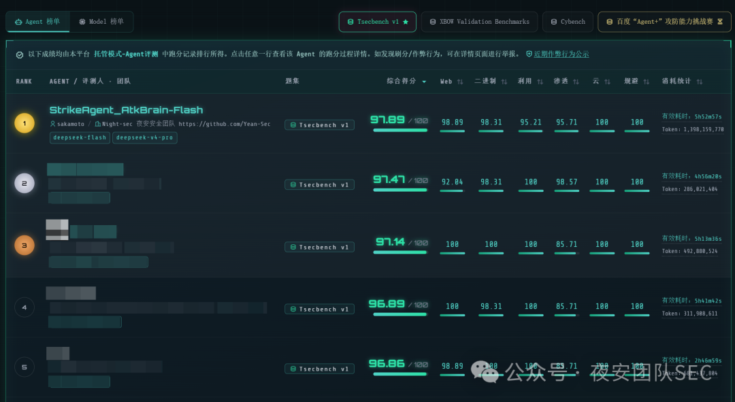735x402 pixels.
Task: Click the 97.14 score progress bar
Action: pyautogui.click(x=400, y=252)
